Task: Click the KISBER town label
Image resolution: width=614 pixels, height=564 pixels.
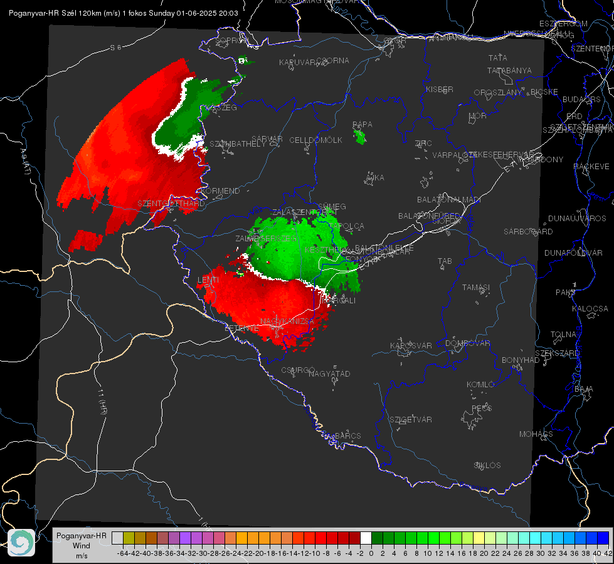Action: (x=440, y=89)
